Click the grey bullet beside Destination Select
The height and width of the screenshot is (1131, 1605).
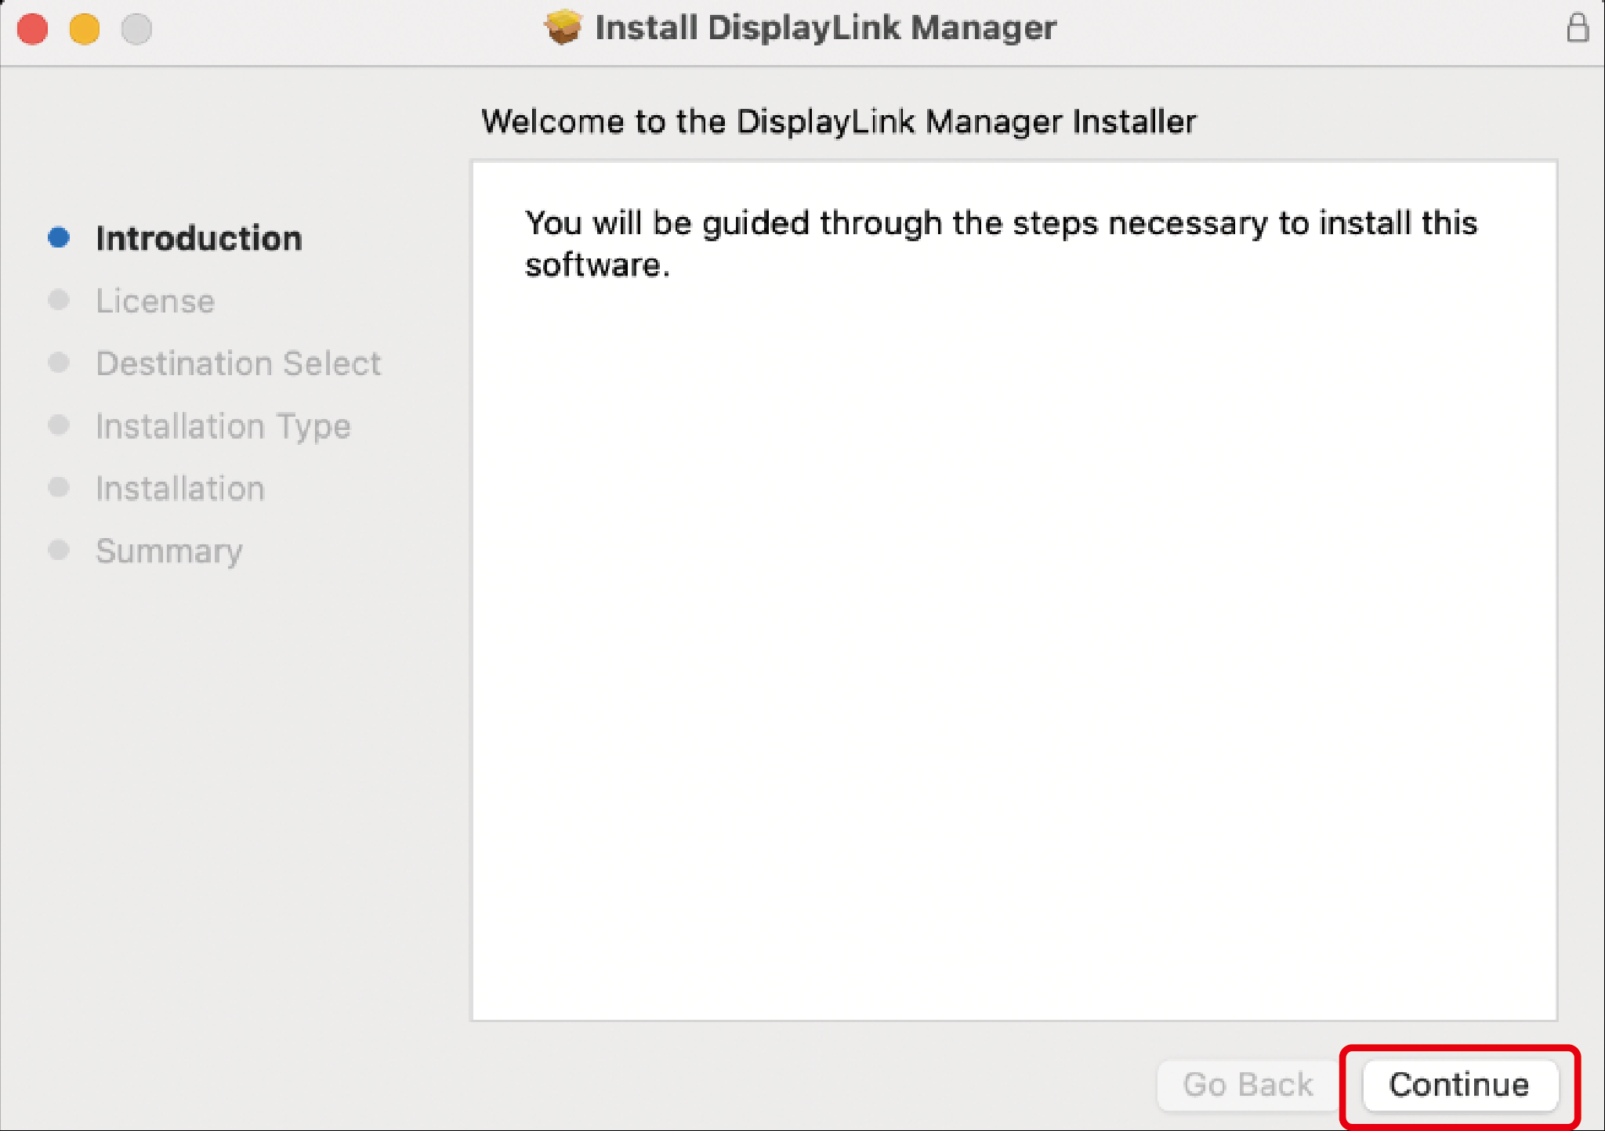(x=59, y=363)
